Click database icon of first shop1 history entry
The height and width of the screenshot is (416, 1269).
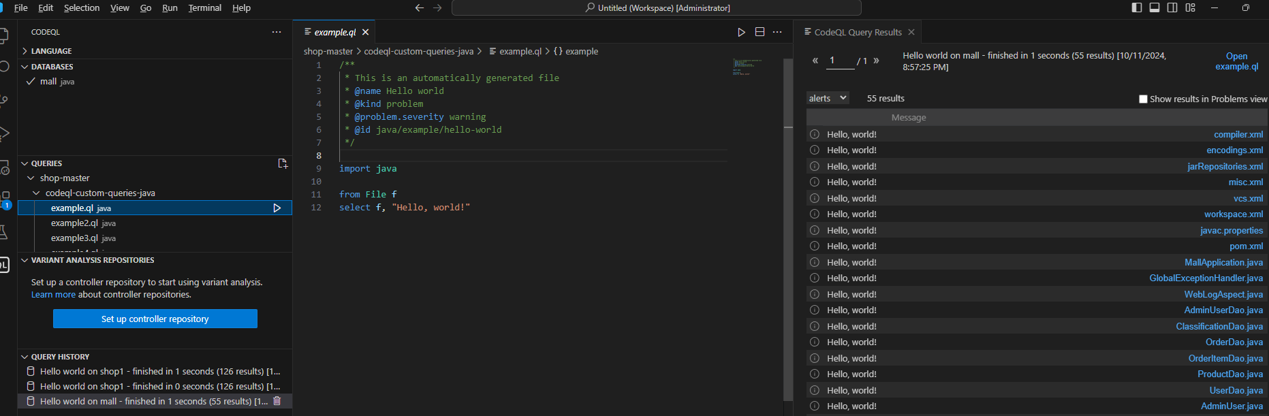coord(31,371)
